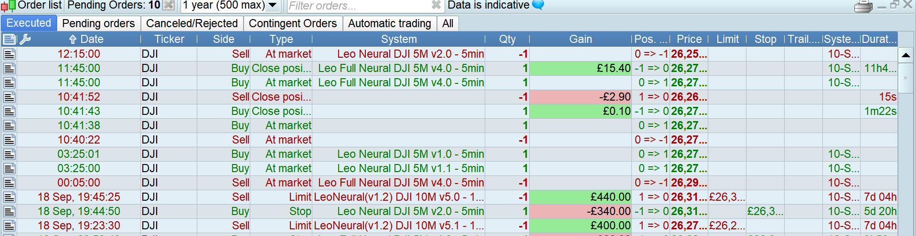Select the All tab
The width and height of the screenshot is (916, 236).
(448, 23)
